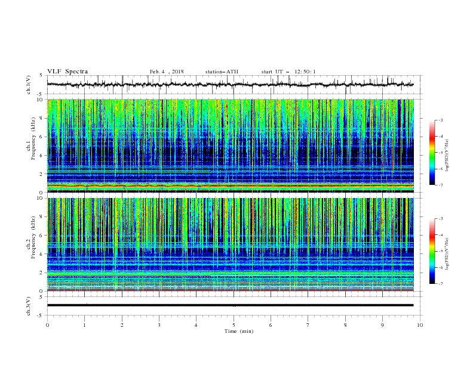473x365 pixels.
Task: Click the "ch.1(V)" y-axis label
Action: coord(29,85)
